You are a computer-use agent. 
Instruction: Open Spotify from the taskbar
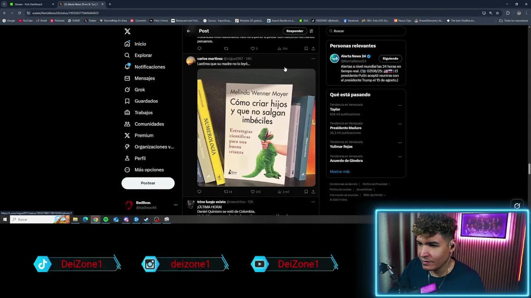(106, 219)
